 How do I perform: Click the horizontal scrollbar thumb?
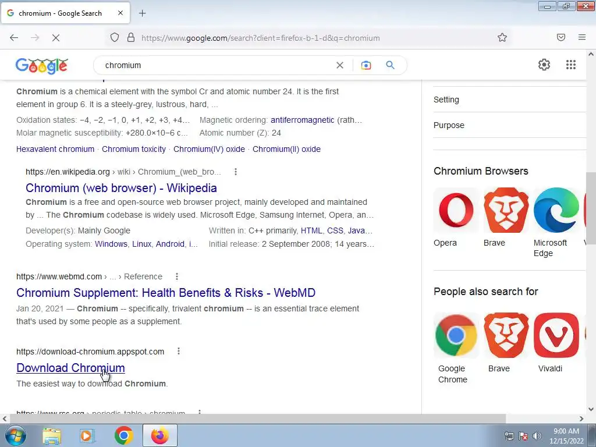coord(258,418)
